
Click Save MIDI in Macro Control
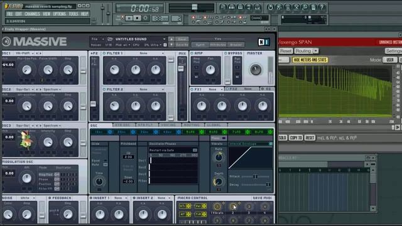(263, 198)
